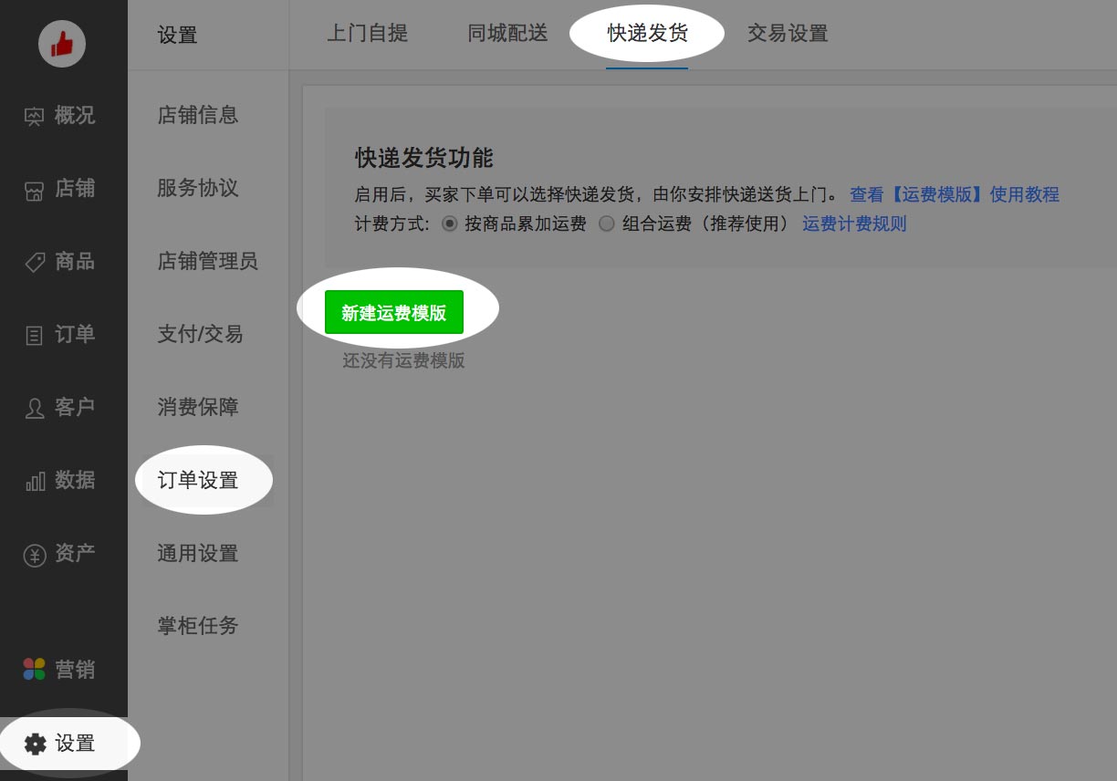Click the 计费方式 label

click(x=392, y=224)
